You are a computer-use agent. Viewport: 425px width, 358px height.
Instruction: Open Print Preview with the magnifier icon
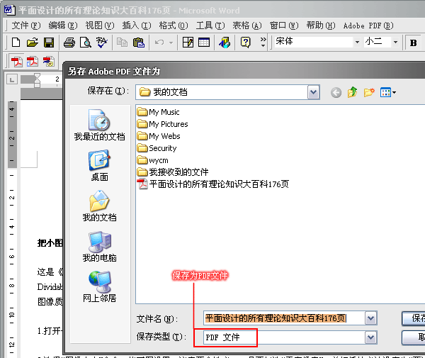[86, 43]
